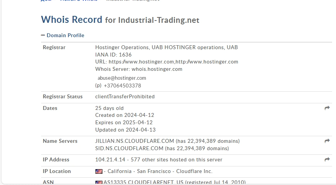
Task: Click "Created on 2024-04-12" date
Action: point(125,115)
